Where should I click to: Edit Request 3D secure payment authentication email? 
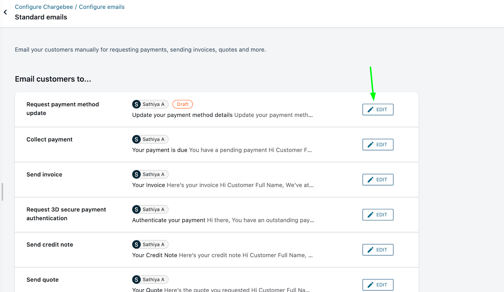[378, 215]
